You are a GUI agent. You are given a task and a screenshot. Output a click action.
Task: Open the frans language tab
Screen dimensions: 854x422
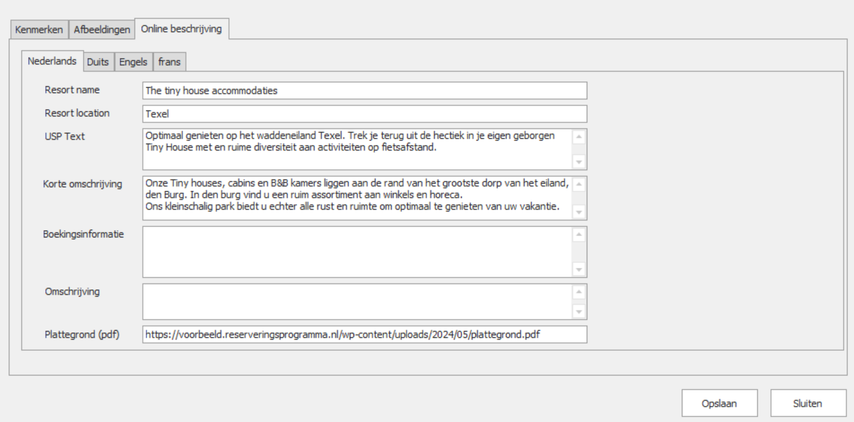pos(170,62)
